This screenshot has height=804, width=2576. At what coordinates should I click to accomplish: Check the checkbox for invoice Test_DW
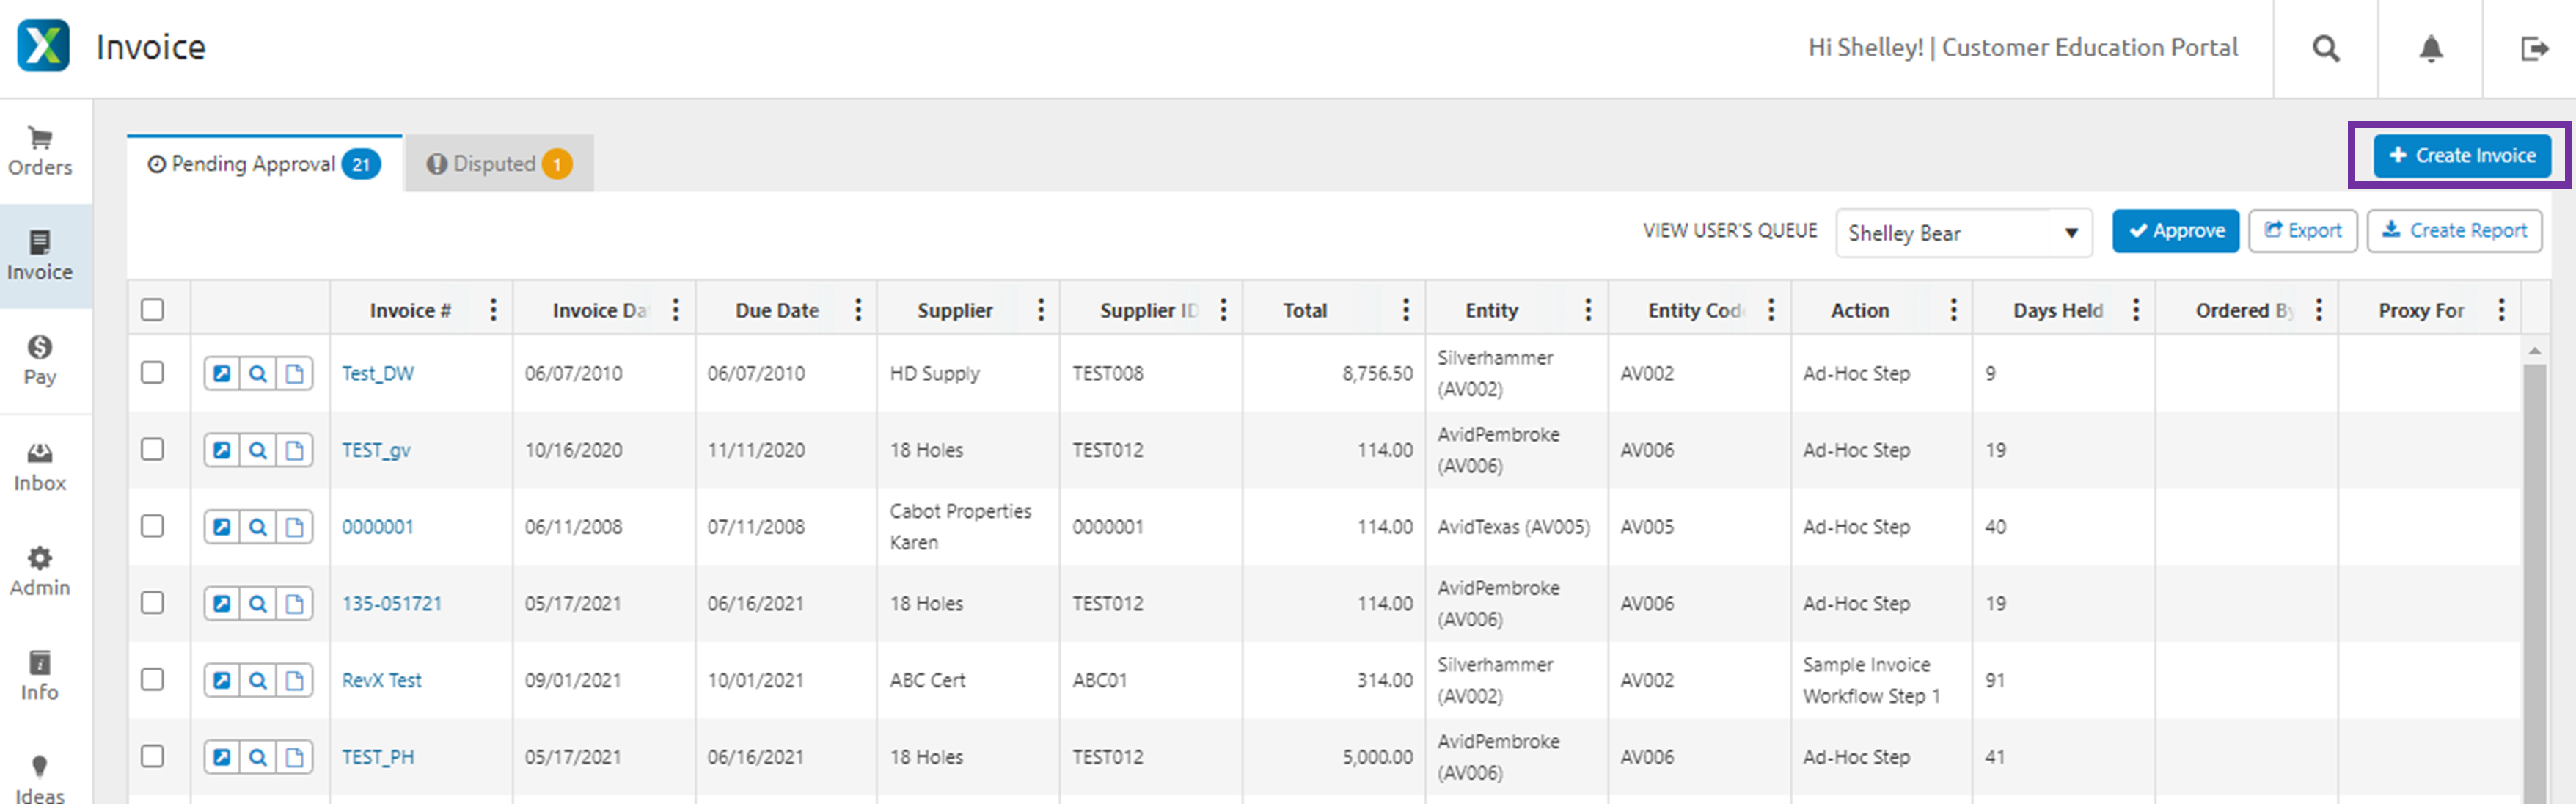153,373
